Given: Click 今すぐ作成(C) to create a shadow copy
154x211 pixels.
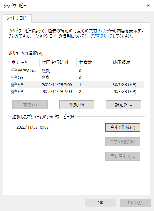Looking at the screenshot, I should click(x=123, y=127).
